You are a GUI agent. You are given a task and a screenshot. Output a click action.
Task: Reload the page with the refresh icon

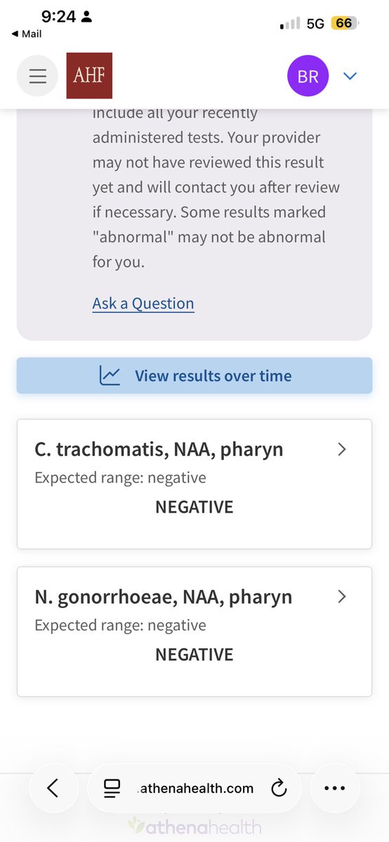[x=278, y=789]
